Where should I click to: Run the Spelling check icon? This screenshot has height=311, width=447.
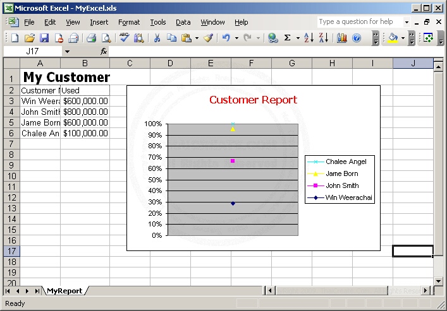124,37
